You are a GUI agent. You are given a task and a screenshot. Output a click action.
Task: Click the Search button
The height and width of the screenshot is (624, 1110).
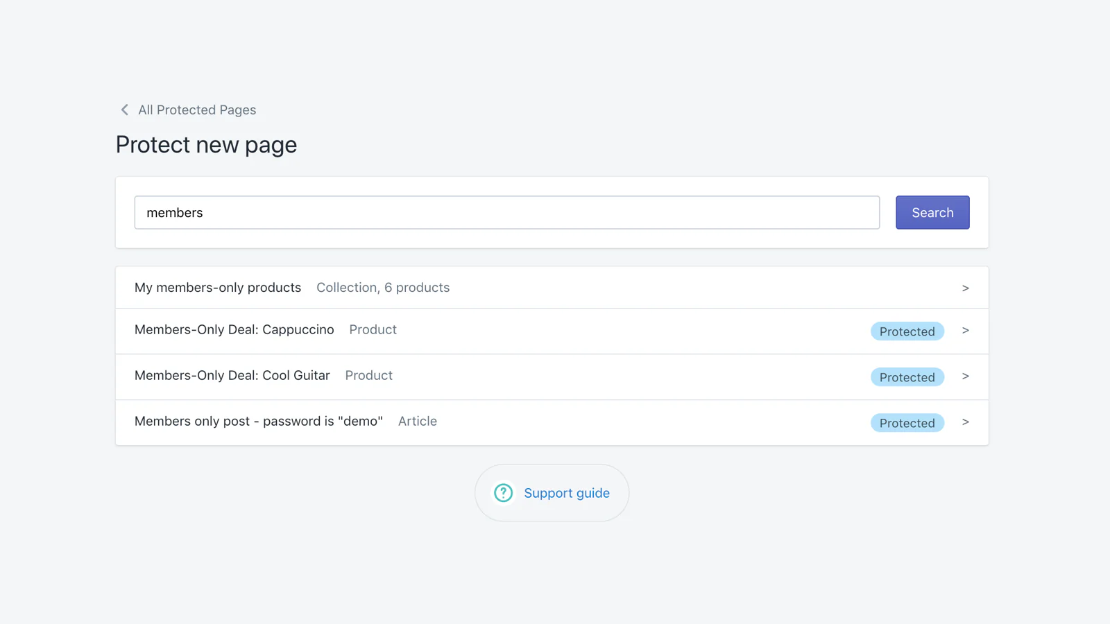(x=932, y=212)
